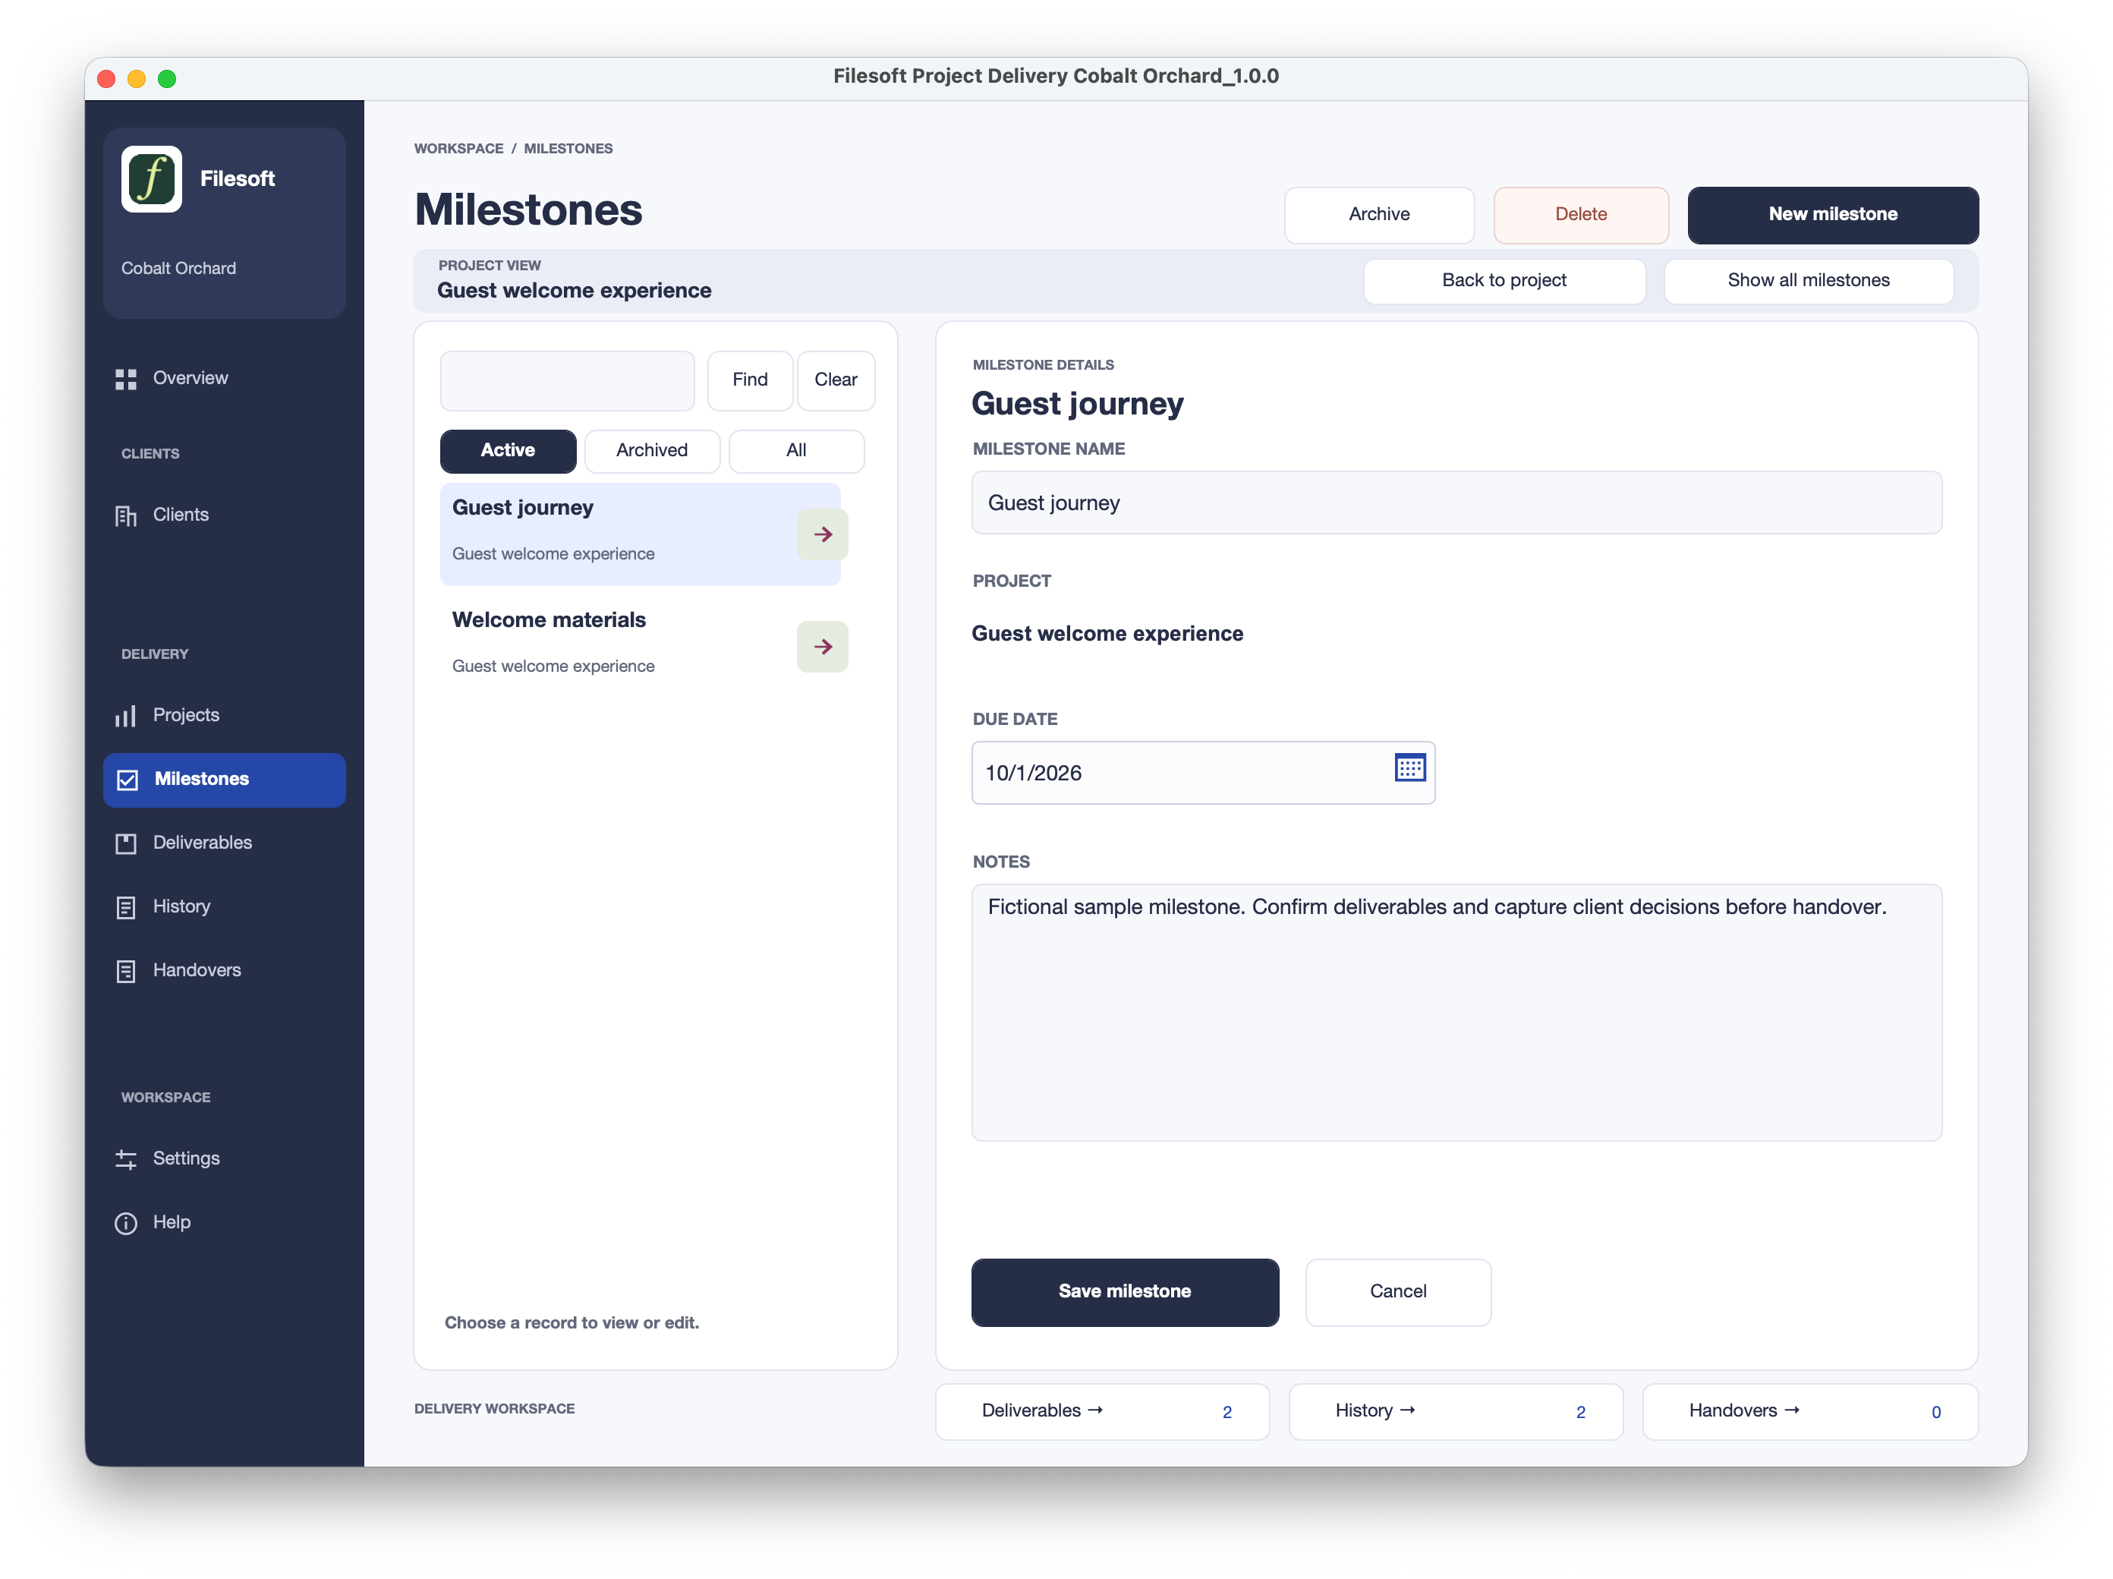Open Projects in the sidebar
2113x1579 pixels.
coord(225,715)
